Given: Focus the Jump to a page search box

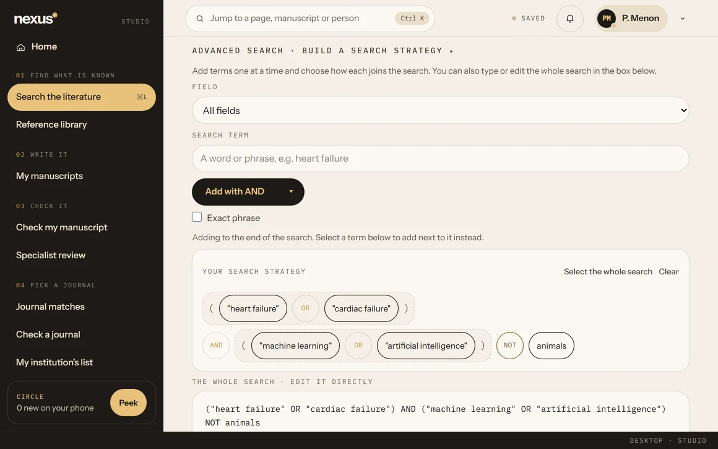Looking at the screenshot, I should 310,19.
